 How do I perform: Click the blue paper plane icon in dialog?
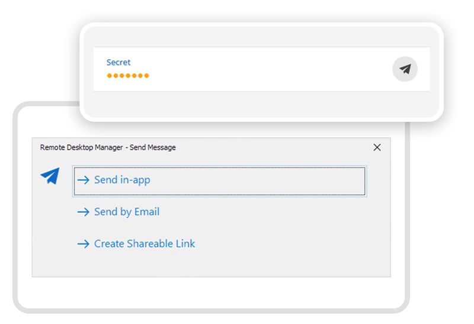click(x=50, y=176)
